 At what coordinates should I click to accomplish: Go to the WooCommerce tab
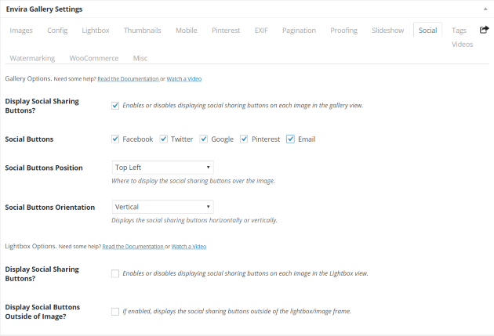coord(94,58)
